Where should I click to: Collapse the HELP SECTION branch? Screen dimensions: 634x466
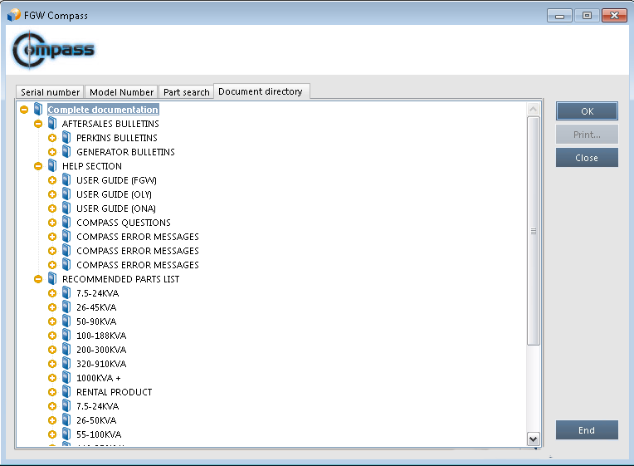pos(38,166)
